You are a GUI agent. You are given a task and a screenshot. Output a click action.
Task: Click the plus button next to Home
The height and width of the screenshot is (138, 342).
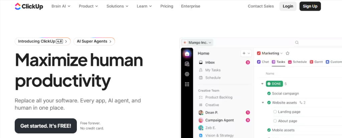pyautogui.click(x=244, y=53)
